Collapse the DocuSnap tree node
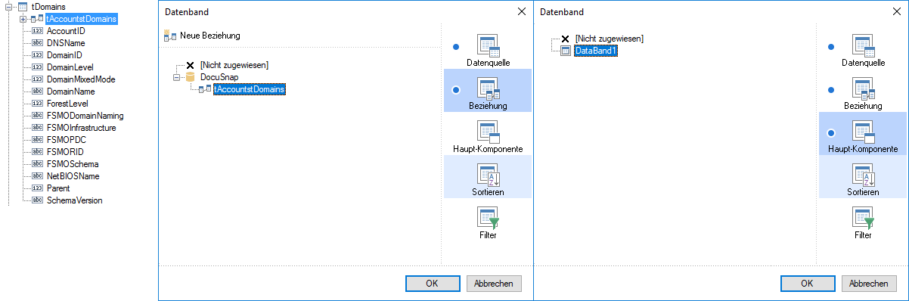 pyautogui.click(x=177, y=77)
